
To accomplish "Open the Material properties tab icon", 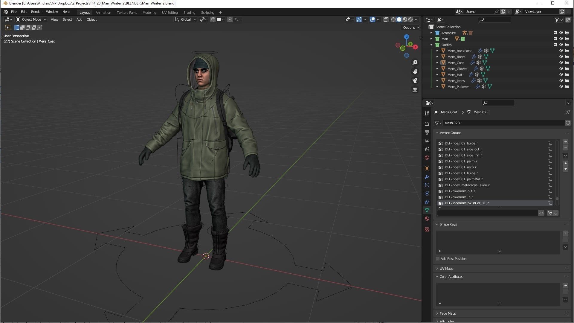I will pyautogui.click(x=427, y=219).
